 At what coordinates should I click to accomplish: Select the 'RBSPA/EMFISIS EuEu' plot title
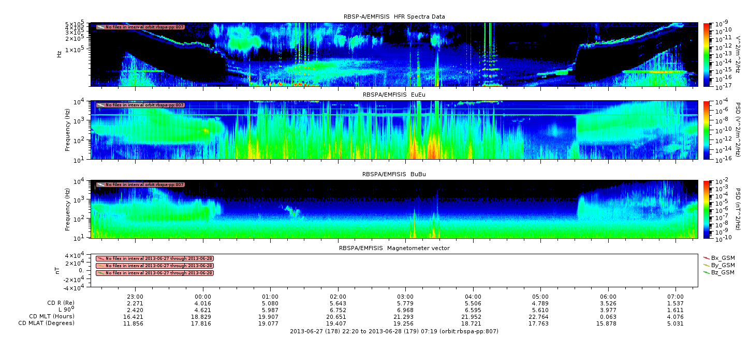point(394,95)
